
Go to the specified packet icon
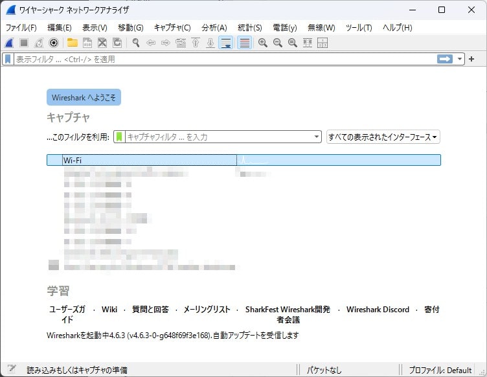181,43
